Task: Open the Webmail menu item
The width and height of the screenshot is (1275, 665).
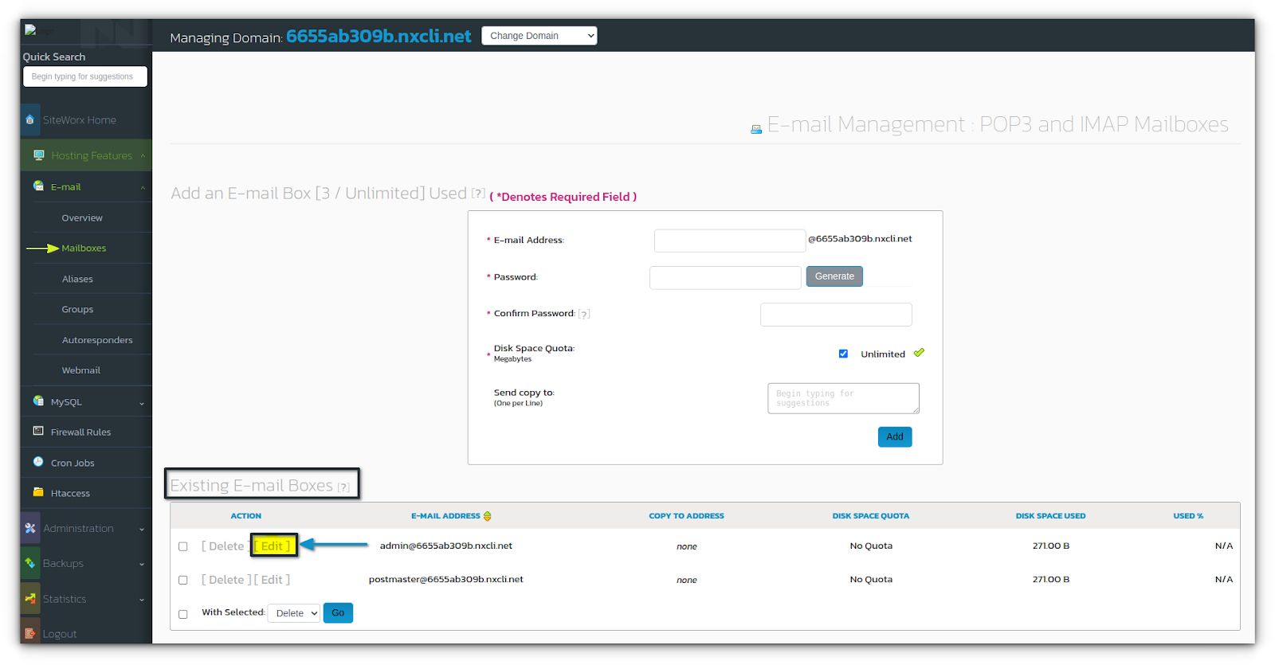Action: click(x=80, y=370)
